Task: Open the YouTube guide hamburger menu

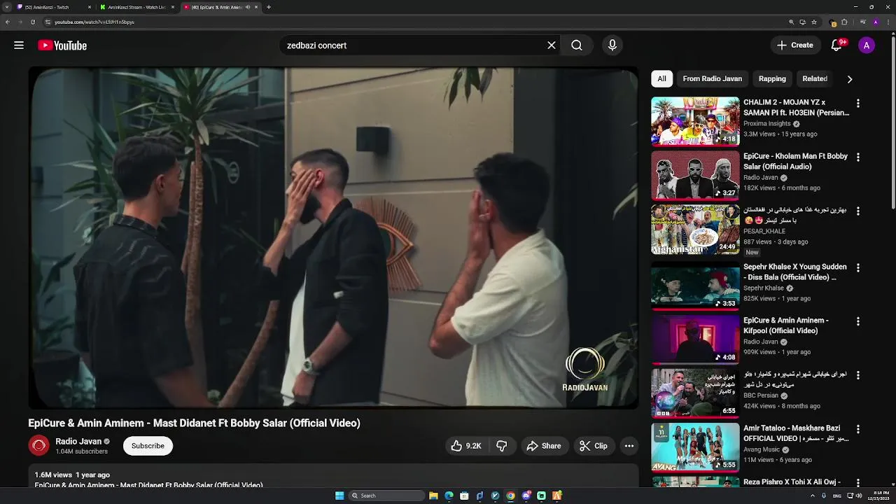Action: point(19,45)
